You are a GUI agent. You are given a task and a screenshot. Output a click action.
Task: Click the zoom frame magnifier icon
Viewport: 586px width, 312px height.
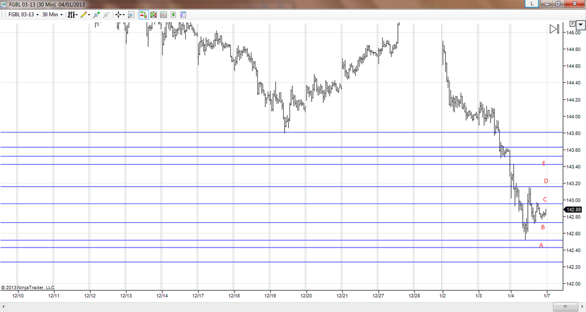(x=131, y=15)
